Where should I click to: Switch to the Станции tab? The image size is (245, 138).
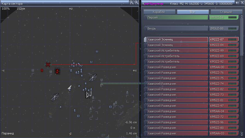click(226, 12)
